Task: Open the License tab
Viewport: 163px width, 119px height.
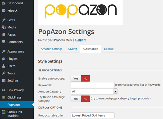Action: 109,49
